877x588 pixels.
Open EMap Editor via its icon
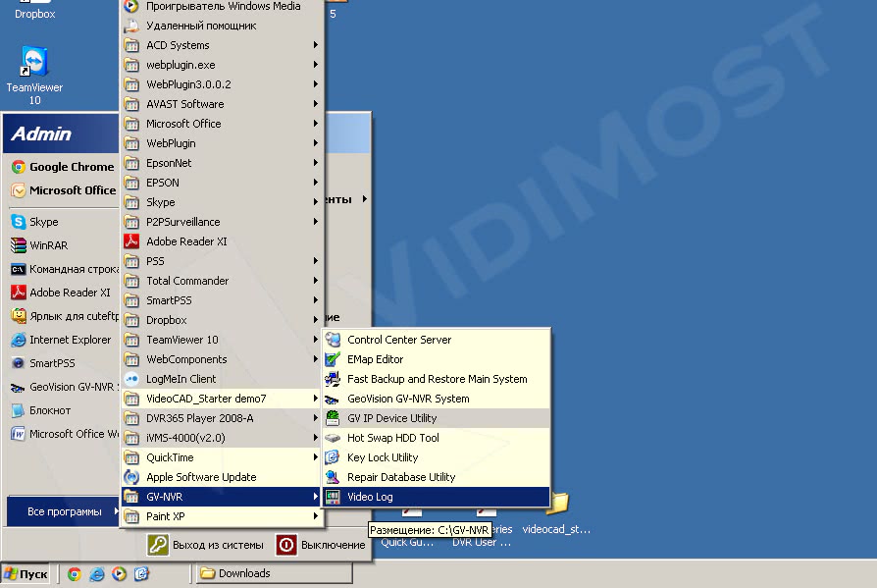(334, 359)
